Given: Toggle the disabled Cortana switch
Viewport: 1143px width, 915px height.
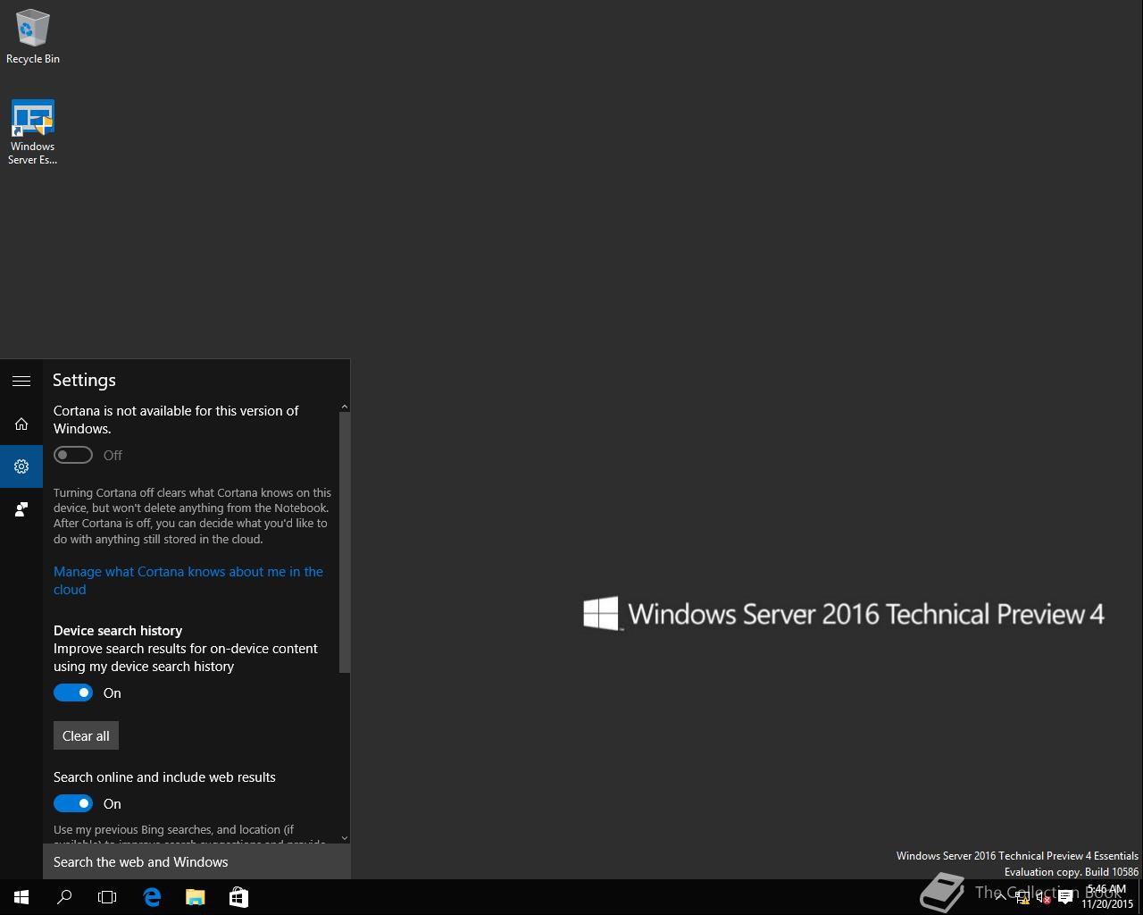Looking at the screenshot, I should [73, 455].
